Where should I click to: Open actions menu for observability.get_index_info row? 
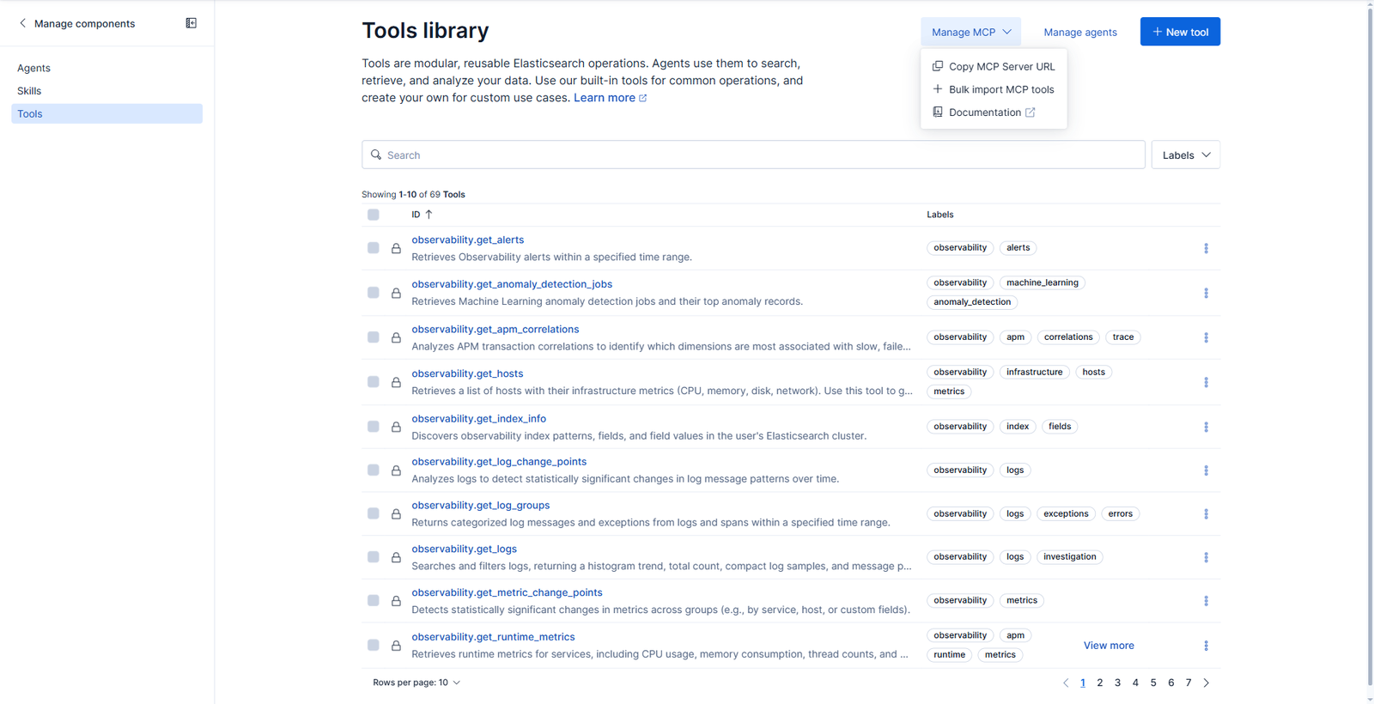coord(1206,427)
